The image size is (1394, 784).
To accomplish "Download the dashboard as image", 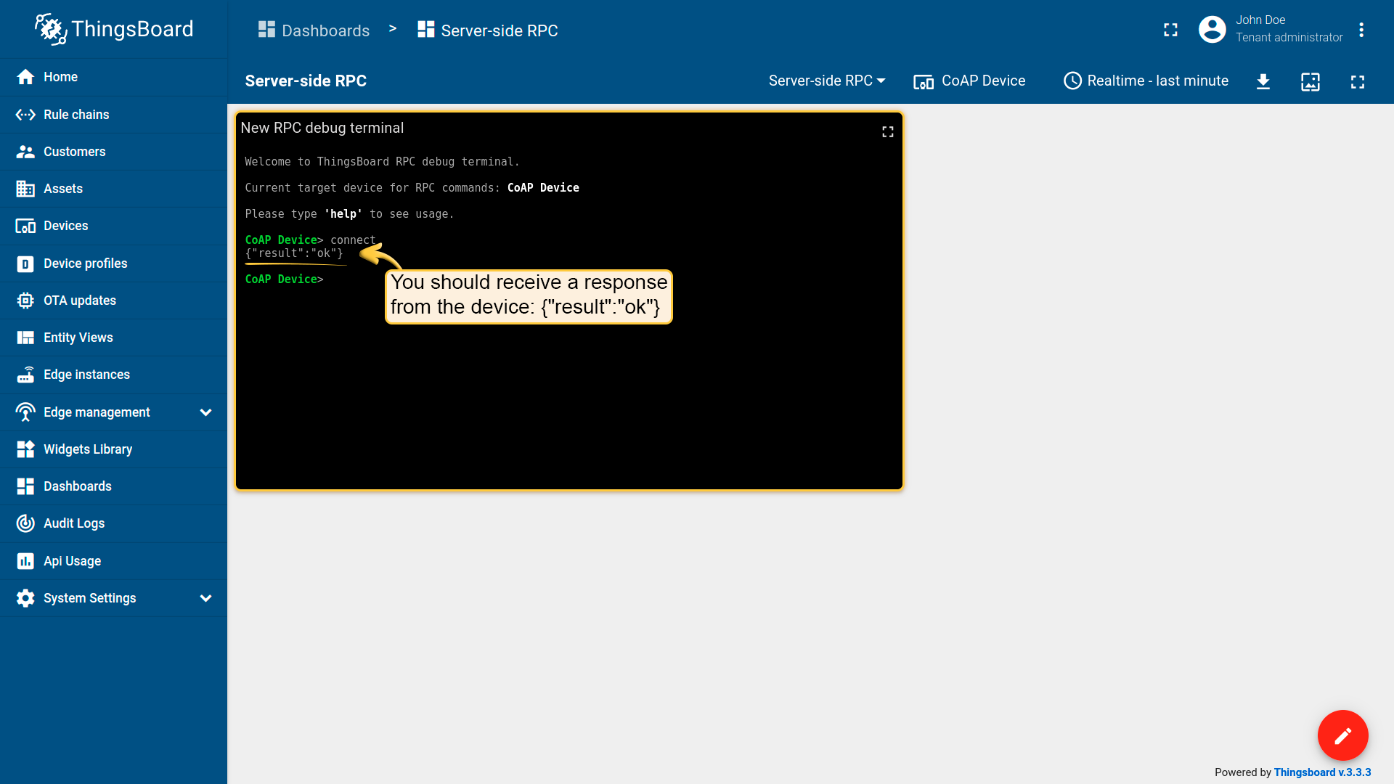I will click(x=1263, y=81).
